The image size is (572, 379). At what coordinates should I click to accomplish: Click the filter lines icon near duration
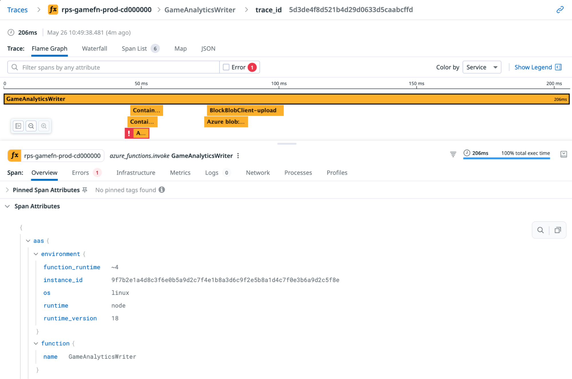tap(453, 154)
